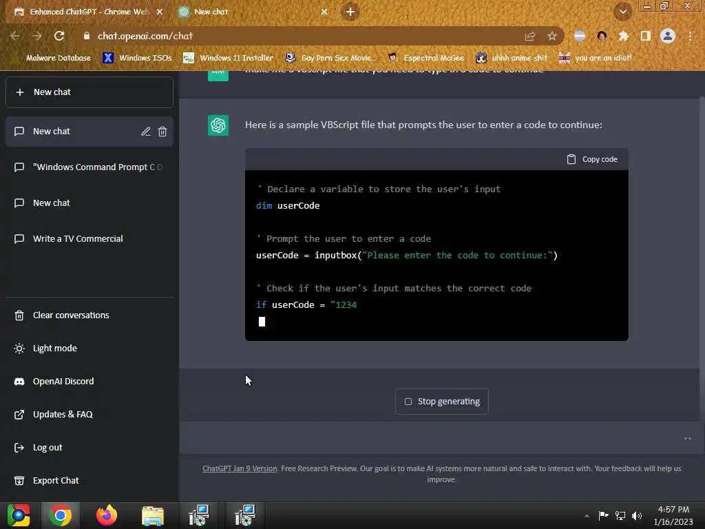705x529 pixels.
Task: Open the Windows 11 Installer bookmark
Action: coord(229,58)
